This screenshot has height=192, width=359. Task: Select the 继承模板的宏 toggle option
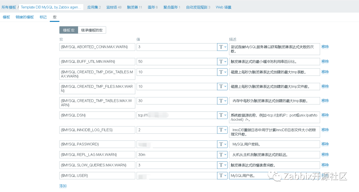92,30
